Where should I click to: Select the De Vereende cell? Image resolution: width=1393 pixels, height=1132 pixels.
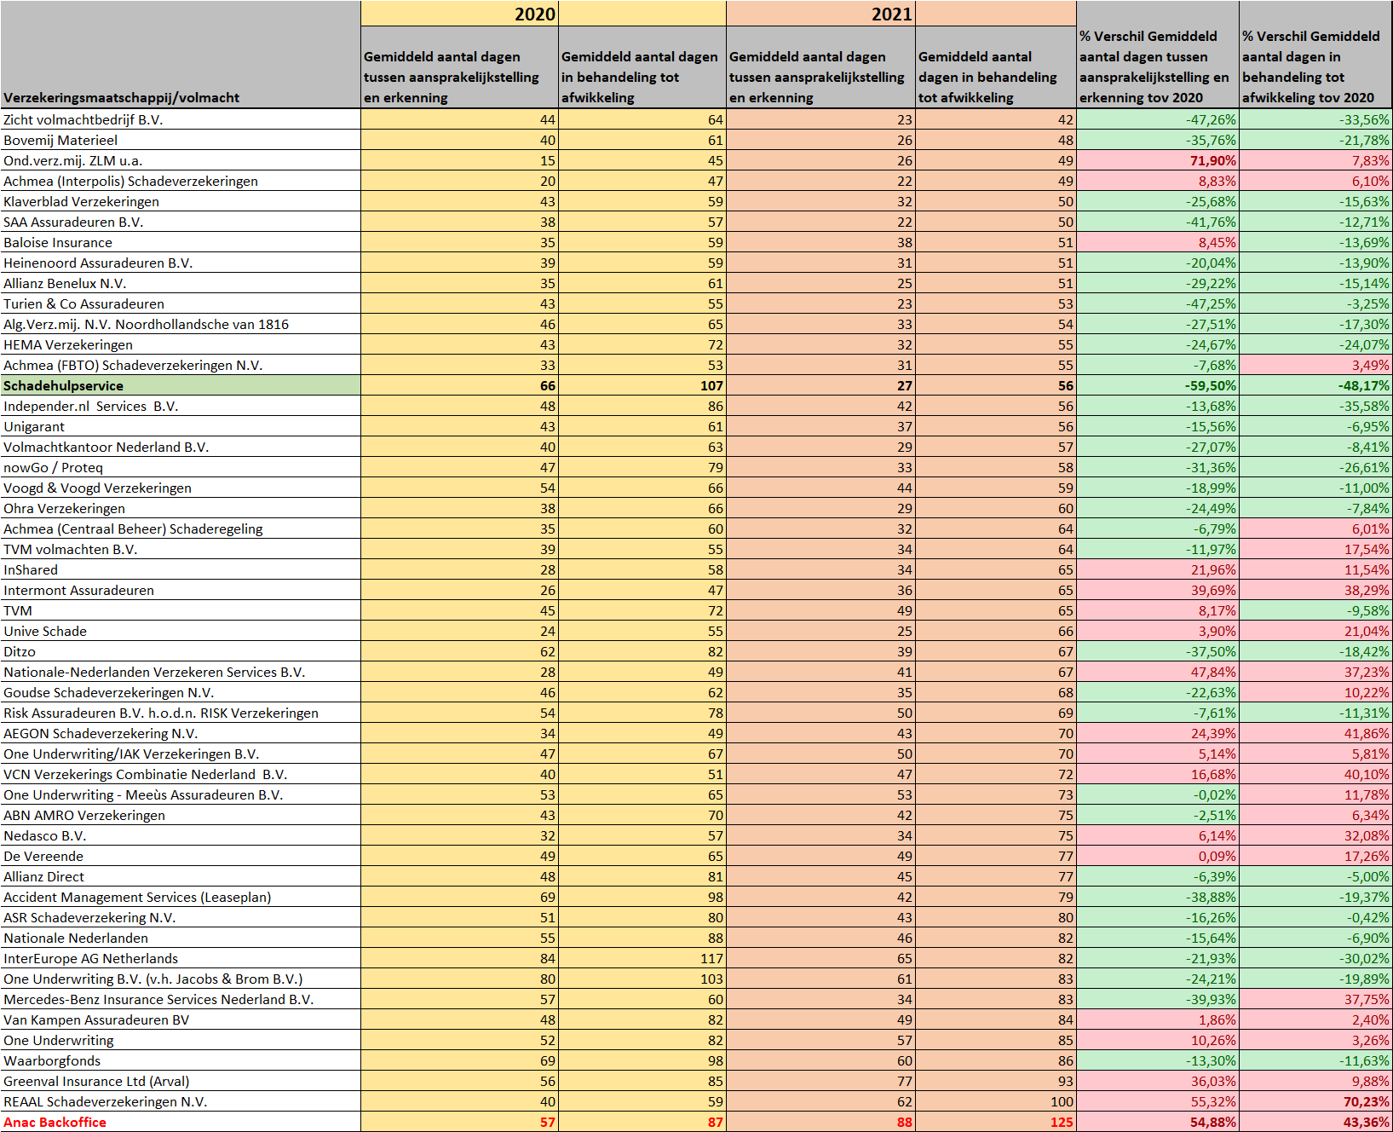[181, 856]
